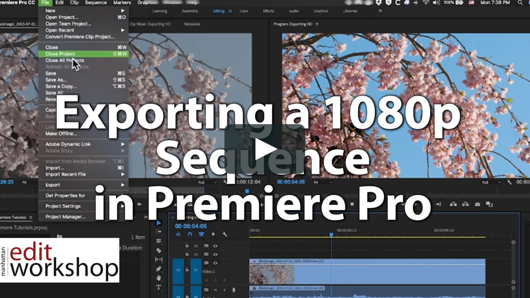Viewport: 530px width, 298px height.
Task: Select the Selection arrow tool
Action: [x=159, y=223]
